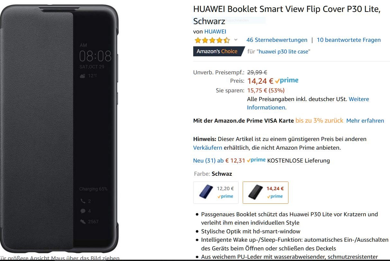
Task: Click prime logo next to KOSTENLOSE Lieferung
Action: [x=256, y=160]
